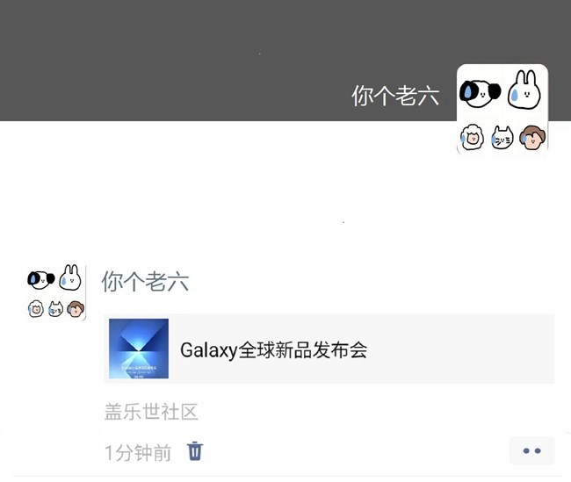The image size is (571, 482).
Task: Tap the rabbit drawing in the post avatar
Action: click(70, 277)
